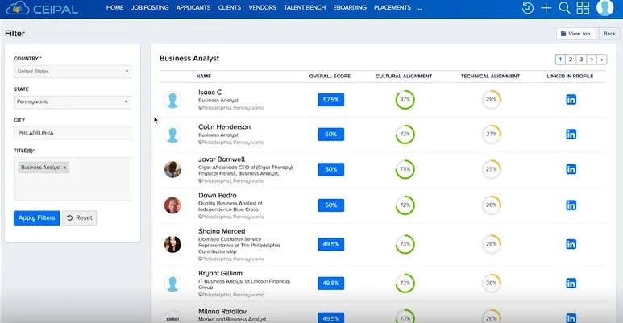
Task: Click the Back button
Action: [x=609, y=34]
